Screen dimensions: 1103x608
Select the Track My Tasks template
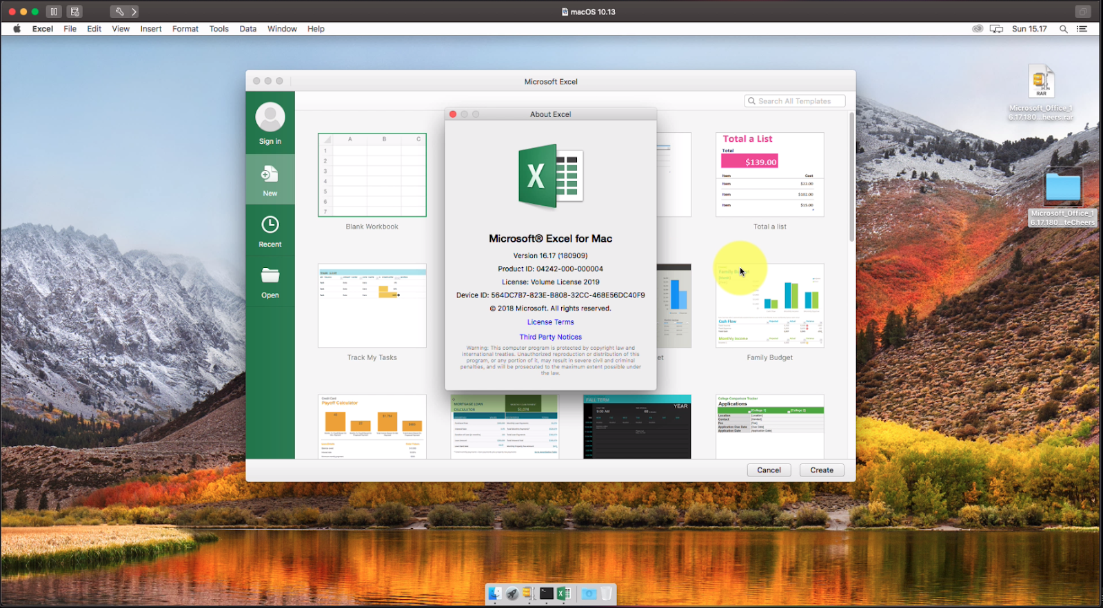coord(372,306)
